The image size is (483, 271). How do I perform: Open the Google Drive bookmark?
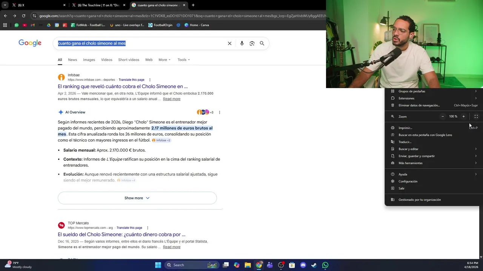coord(49,25)
